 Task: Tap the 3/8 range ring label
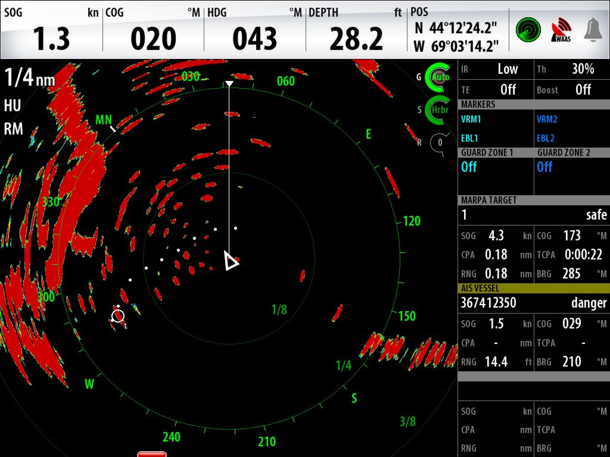click(x=407, y=421)
